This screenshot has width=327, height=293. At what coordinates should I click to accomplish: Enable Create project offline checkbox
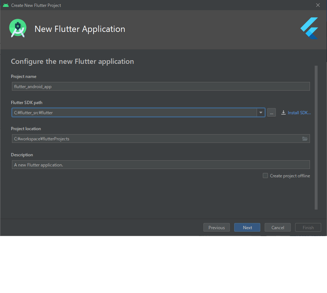pyautogui.click(x=265, y=176)
